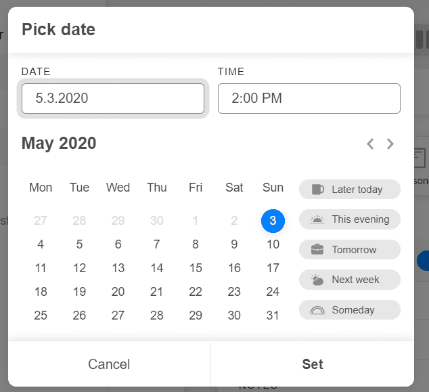Image resolution: width=429 pixels, height=392 pixels.
Task: Pick Wednesday May 20
Action: pyautogui.click(x=118, y=292)
